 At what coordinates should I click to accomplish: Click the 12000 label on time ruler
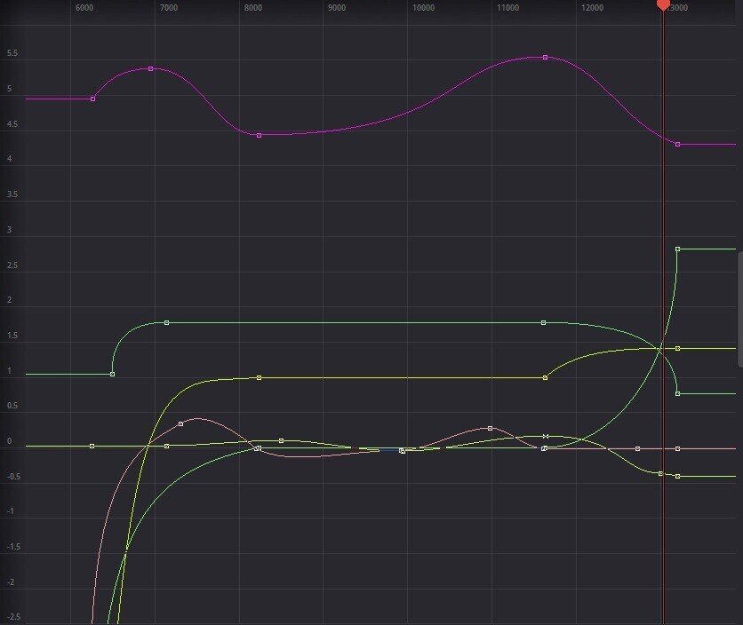pyautogui.click(x=592, y=8)
